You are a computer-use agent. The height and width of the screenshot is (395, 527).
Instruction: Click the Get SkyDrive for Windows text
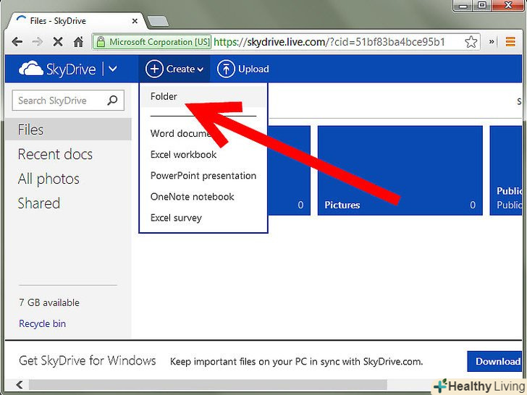click(88, 361)
